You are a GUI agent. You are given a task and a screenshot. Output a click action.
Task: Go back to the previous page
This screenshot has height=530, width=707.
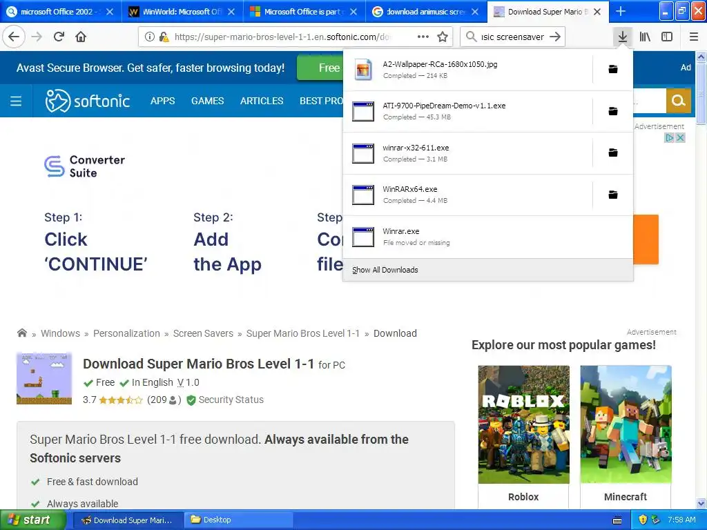(14, 37)
